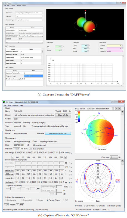Go to previous frequency bands with < button

(13, 157)
